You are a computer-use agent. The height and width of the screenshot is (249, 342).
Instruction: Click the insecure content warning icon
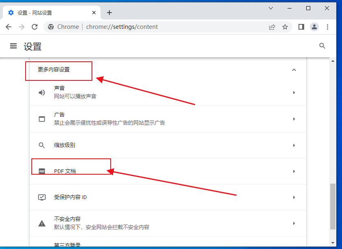(41, 223)
